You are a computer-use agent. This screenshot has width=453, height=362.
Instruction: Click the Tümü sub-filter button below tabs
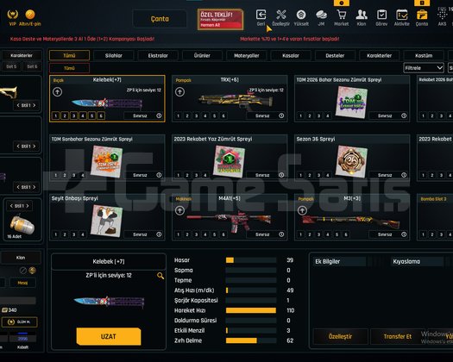[x=69, y=68]
